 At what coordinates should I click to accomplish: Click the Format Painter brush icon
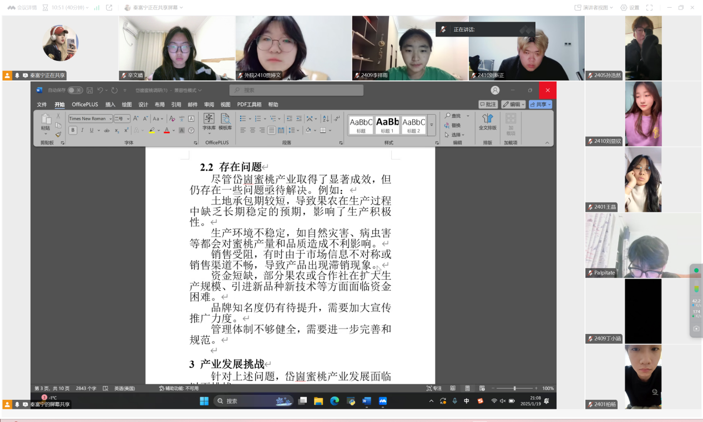[58, 135]
